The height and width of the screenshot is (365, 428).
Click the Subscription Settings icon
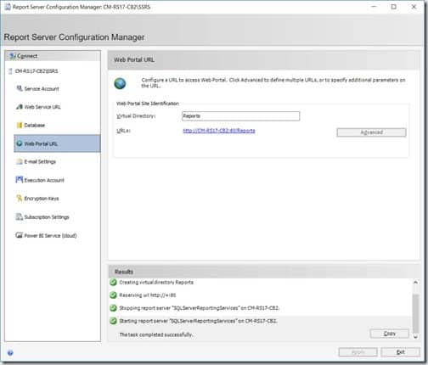(20, 217)
